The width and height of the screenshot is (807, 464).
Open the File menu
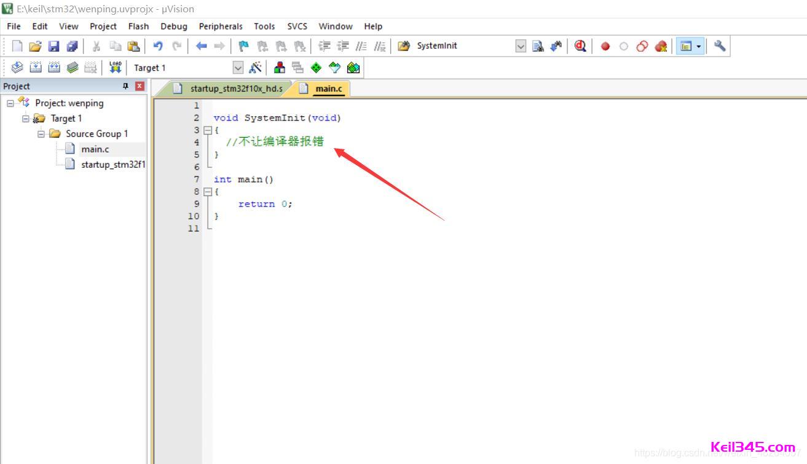pyautogui.click(x=14, y=26)
